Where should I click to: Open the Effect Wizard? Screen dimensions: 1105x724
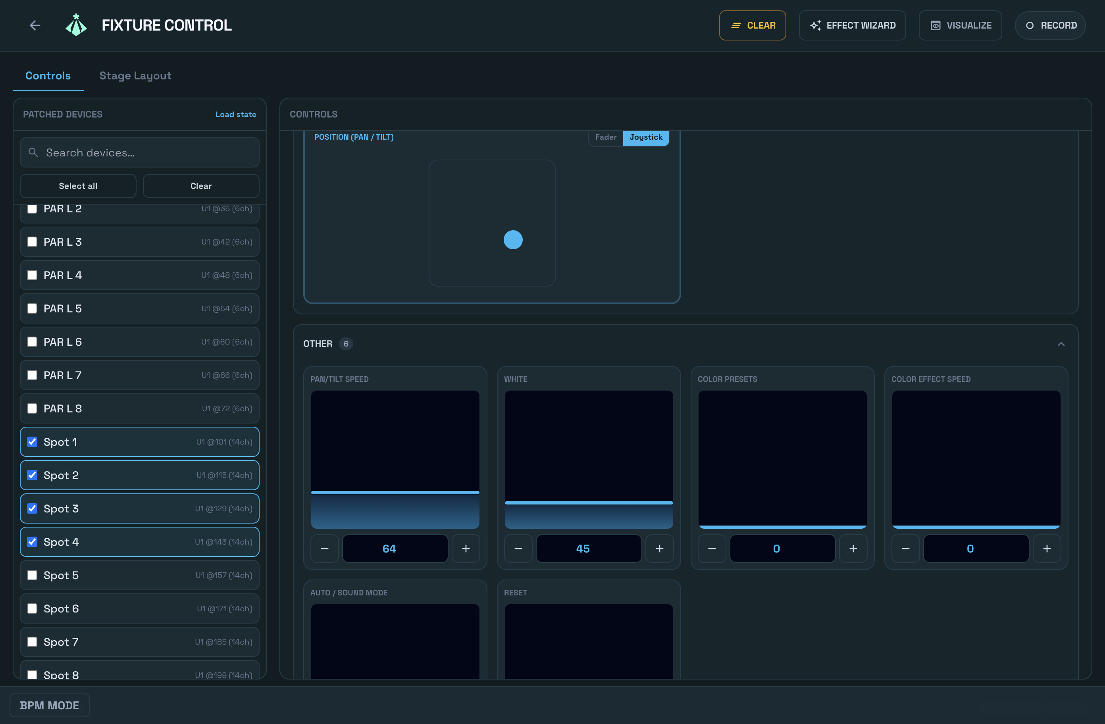tap(852, 25)
